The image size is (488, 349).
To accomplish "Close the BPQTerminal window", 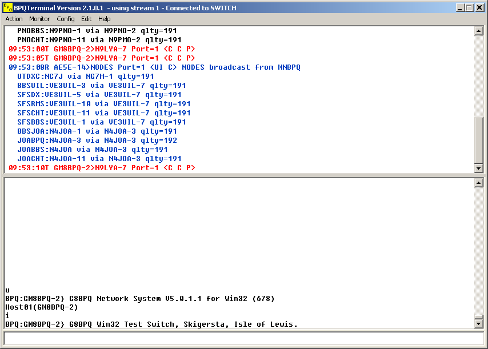I will click(480, 8).
